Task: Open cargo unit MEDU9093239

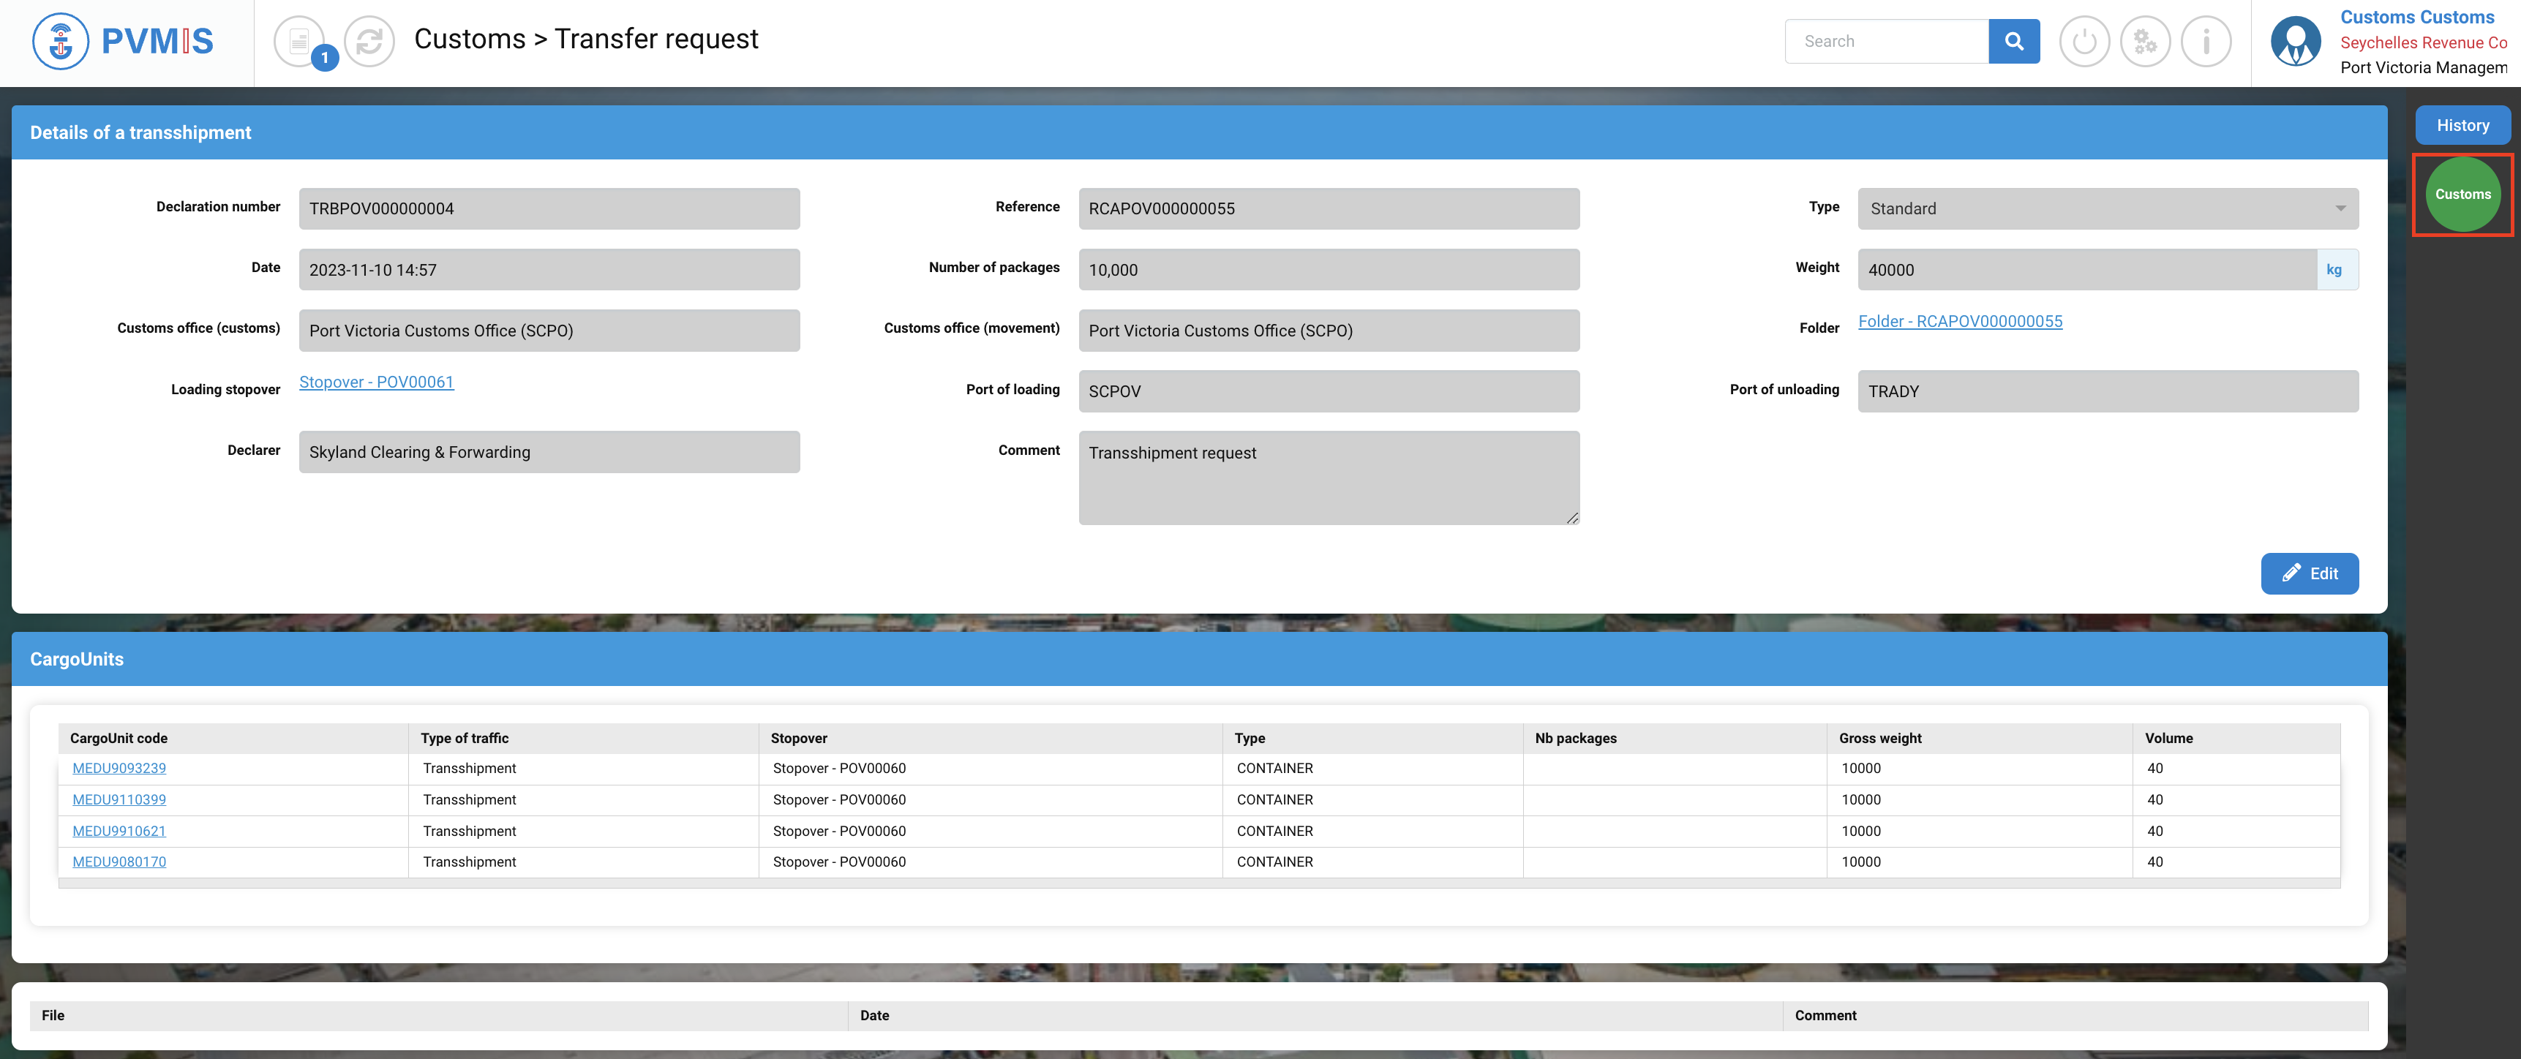Action: (x=119, y=769)
